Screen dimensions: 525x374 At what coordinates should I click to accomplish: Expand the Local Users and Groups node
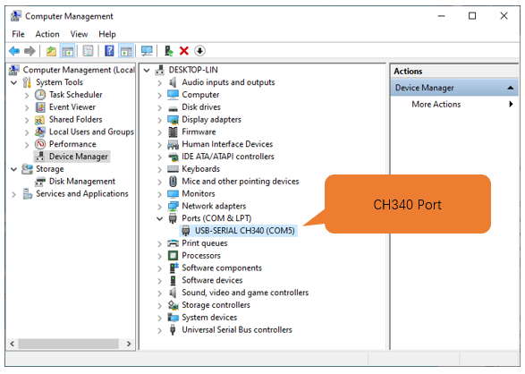(27, 132)
